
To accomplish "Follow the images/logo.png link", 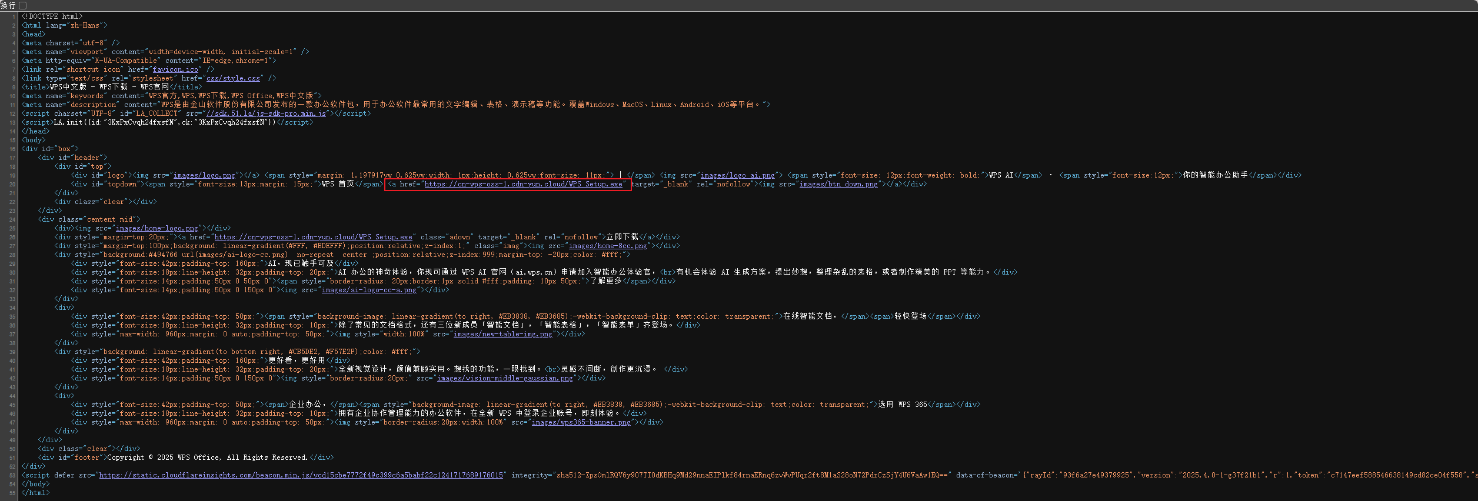I will [204, 175].
